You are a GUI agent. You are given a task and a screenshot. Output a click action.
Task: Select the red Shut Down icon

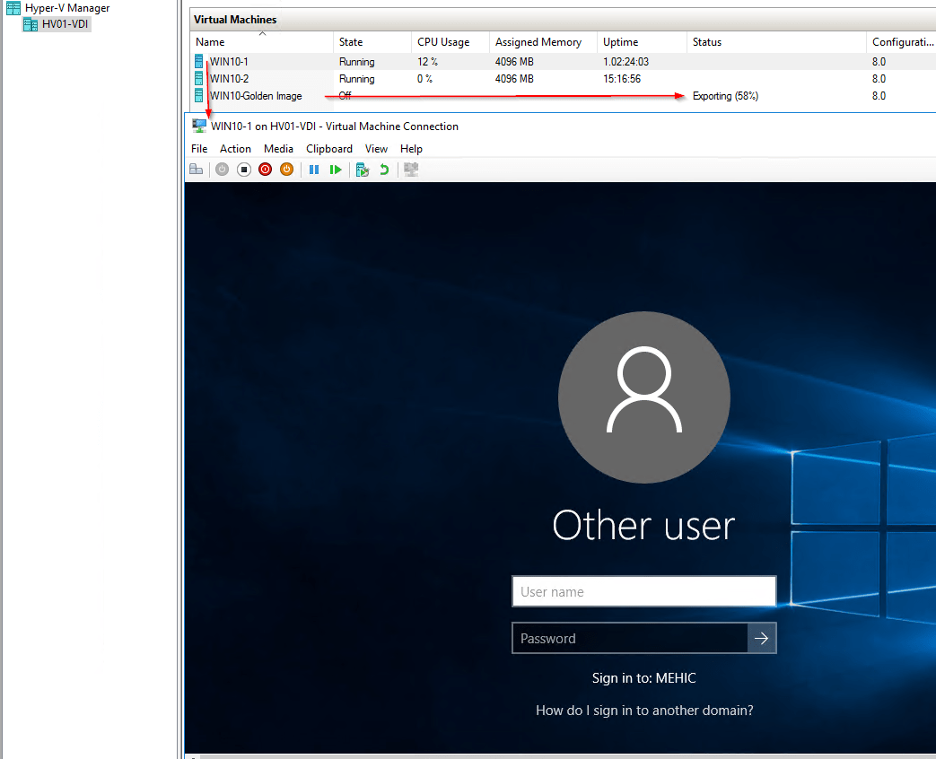pyautogui.click(x=265, y=169)
